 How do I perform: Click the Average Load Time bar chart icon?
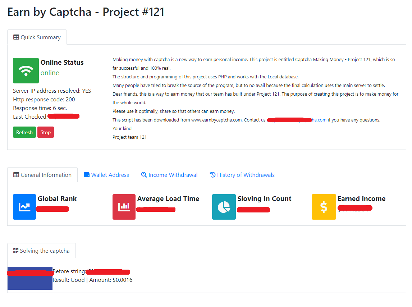[124, 207]
